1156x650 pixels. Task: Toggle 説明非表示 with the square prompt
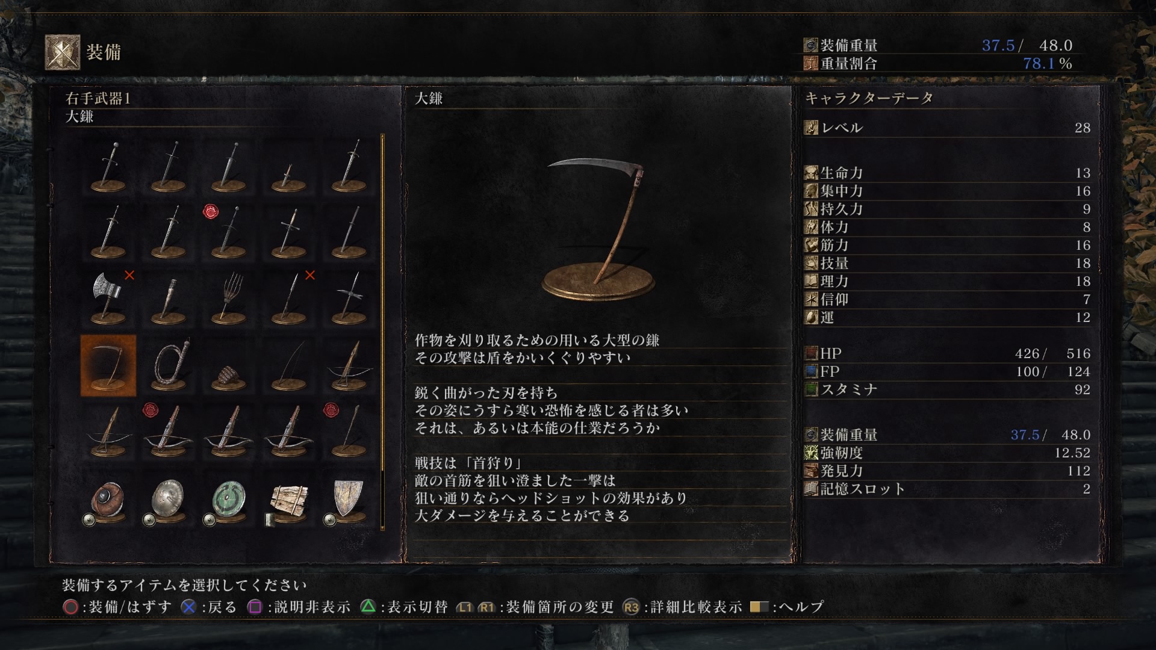tap(299, 607)
